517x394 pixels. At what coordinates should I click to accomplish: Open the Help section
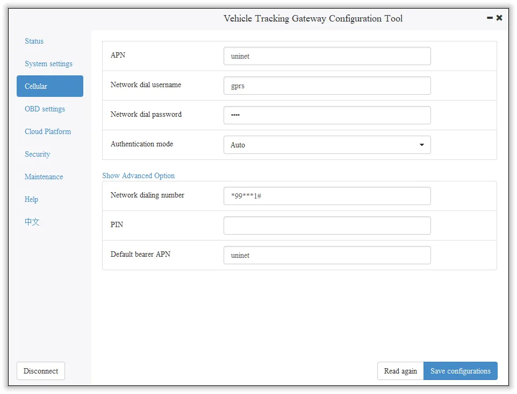pyautogui.click(x=31, y=200)
